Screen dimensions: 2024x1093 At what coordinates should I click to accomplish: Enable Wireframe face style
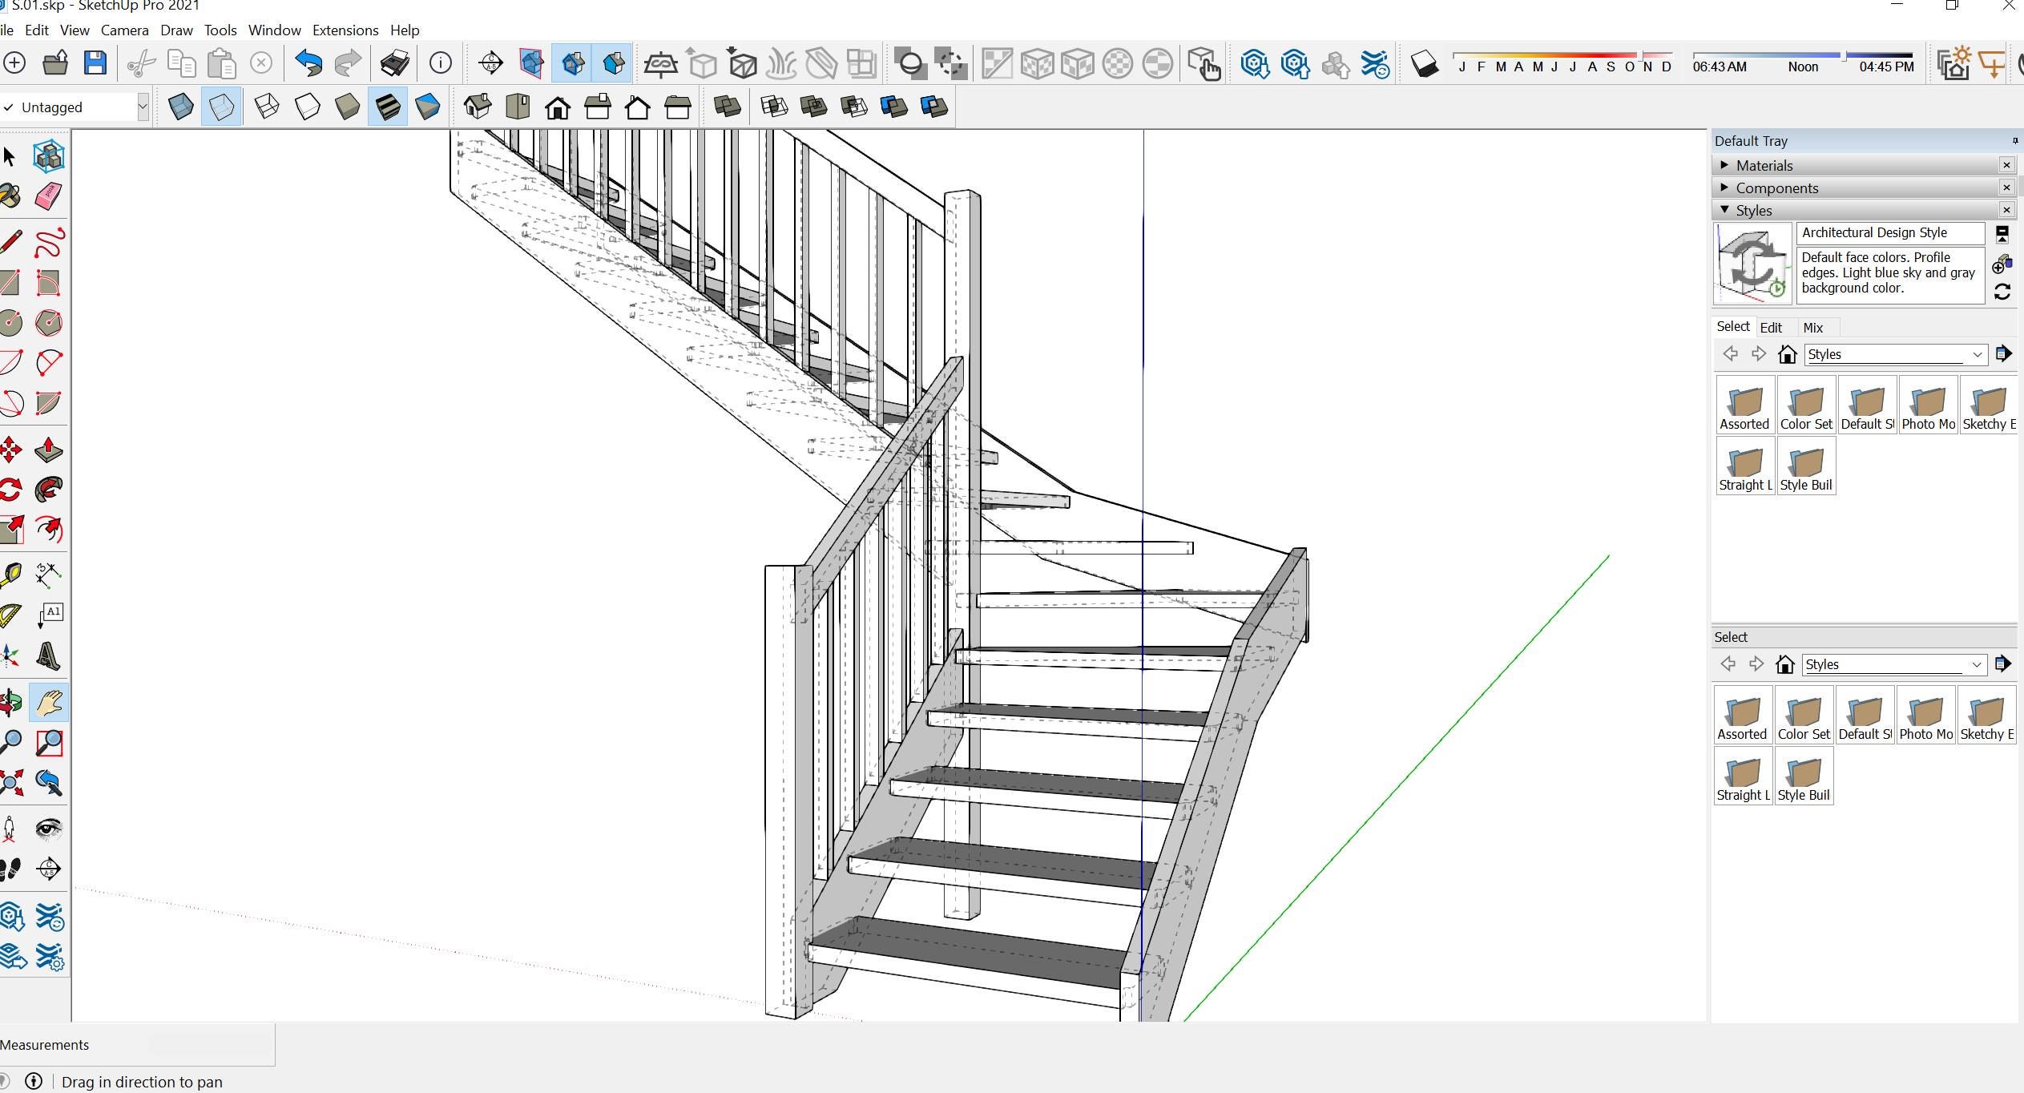(x=267, y=107)
